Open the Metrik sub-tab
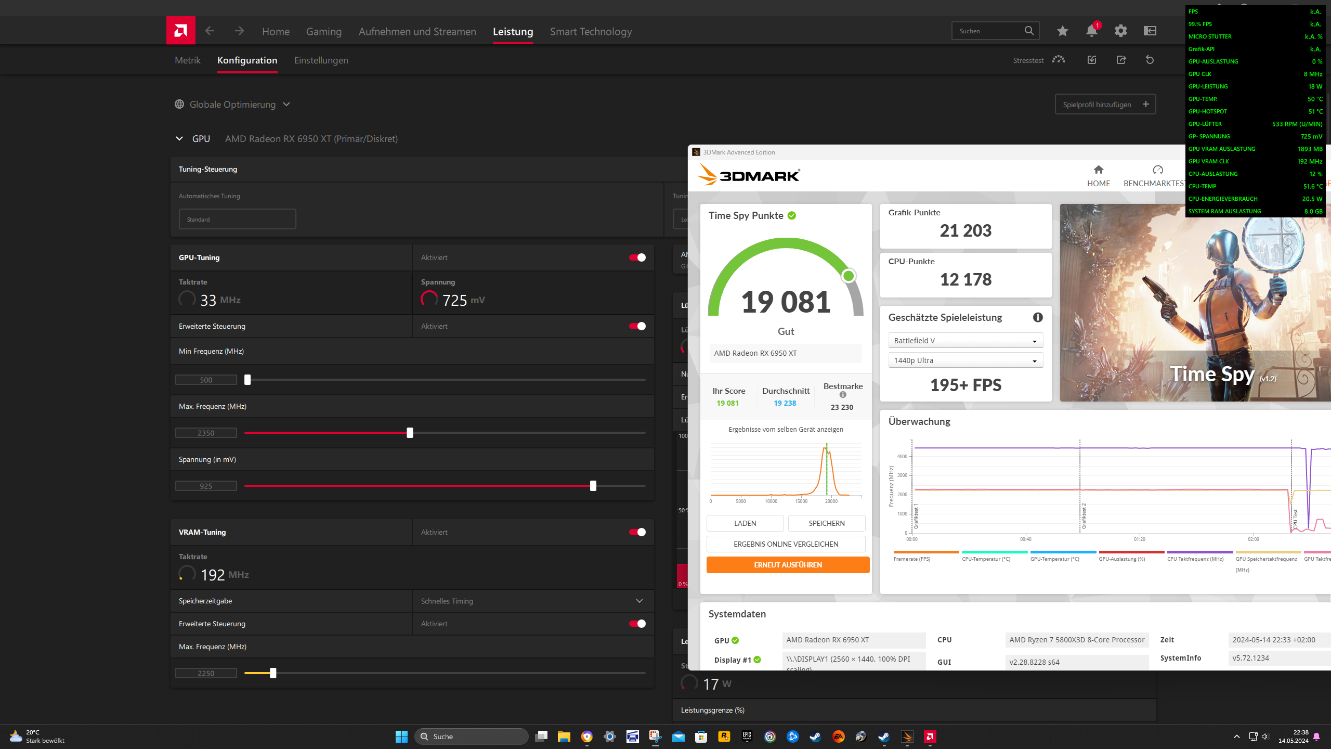The height and width of the screenshot is (749, 1331). click(187, 60)
